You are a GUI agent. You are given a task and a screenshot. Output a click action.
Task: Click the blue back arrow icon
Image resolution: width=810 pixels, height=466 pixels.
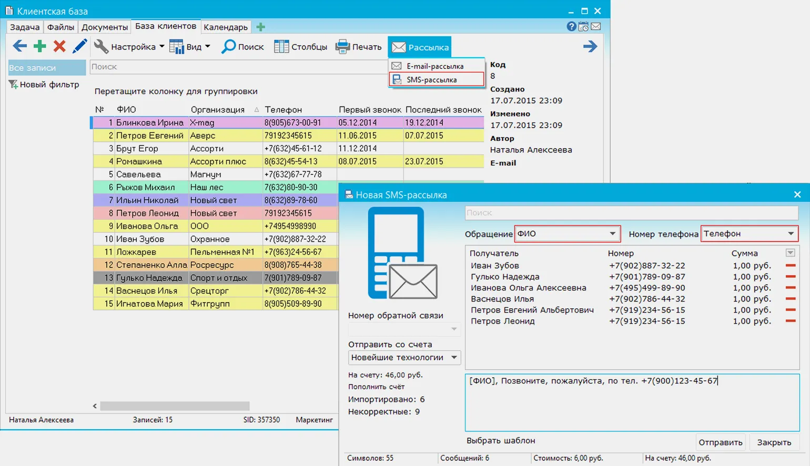pos(19,46)
